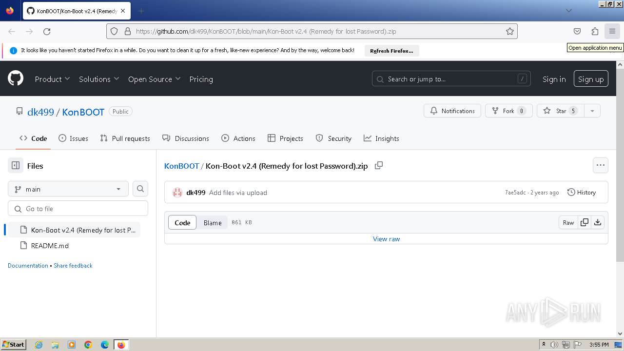The width and height of the screenshot is (624, 351).
Task: Open Internet Explorer from taskbar
Action: point(39,345)
